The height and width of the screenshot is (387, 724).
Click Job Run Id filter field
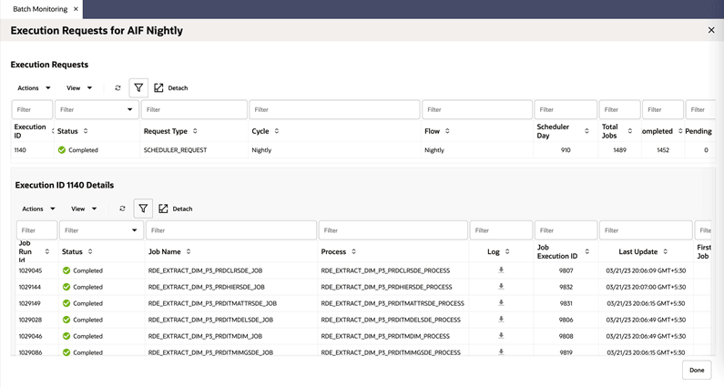tap(37, 230)
